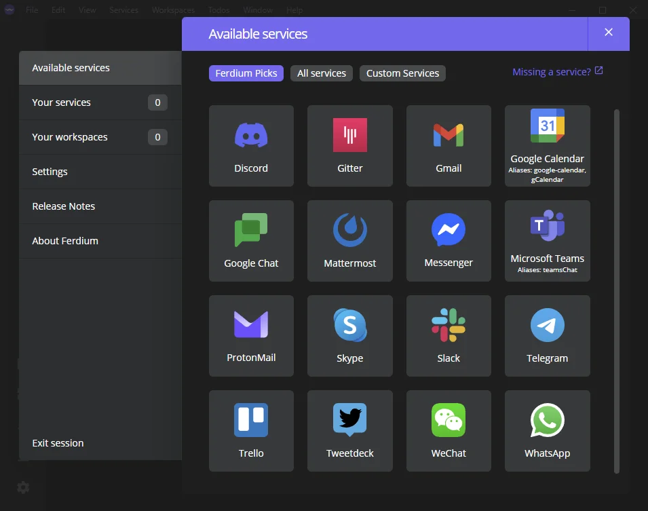
Task: Click the Your workspaces count badge
Action: 157,137
